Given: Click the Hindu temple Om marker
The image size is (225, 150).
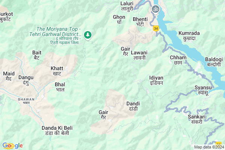Looking at the screenshot, I should click(156, 10).
